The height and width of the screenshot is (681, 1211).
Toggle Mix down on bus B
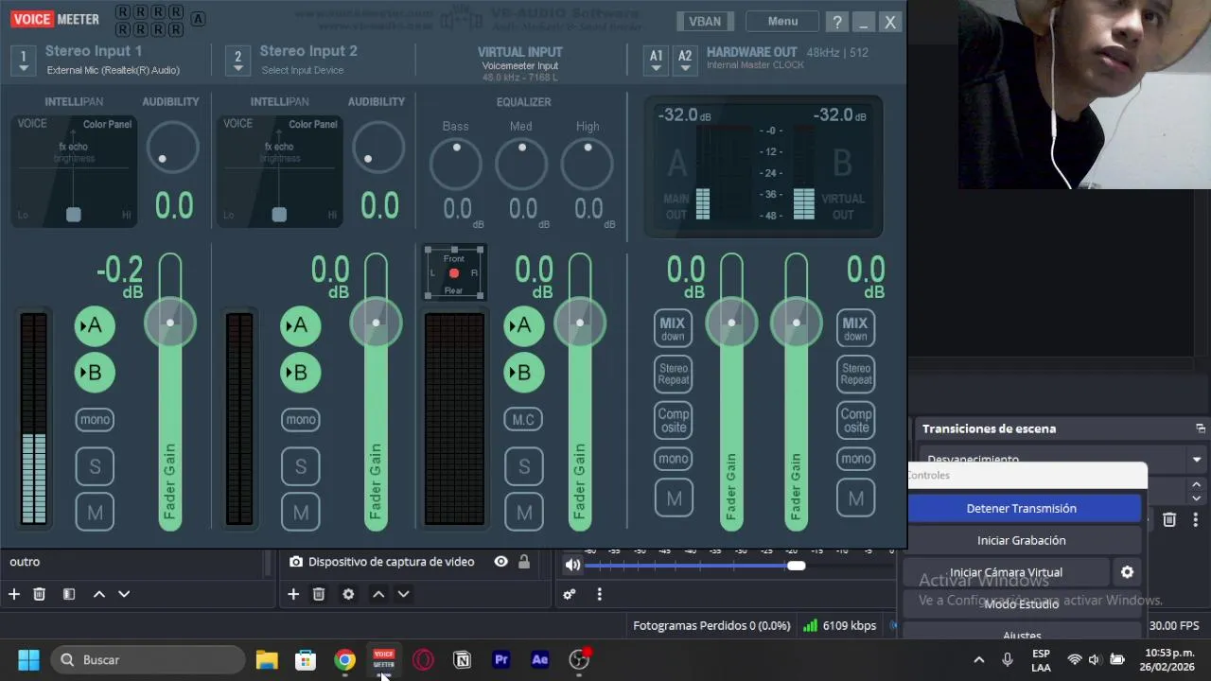tap(855, 328)
